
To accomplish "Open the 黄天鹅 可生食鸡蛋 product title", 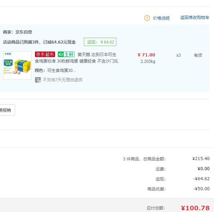I will click(77, 58).
